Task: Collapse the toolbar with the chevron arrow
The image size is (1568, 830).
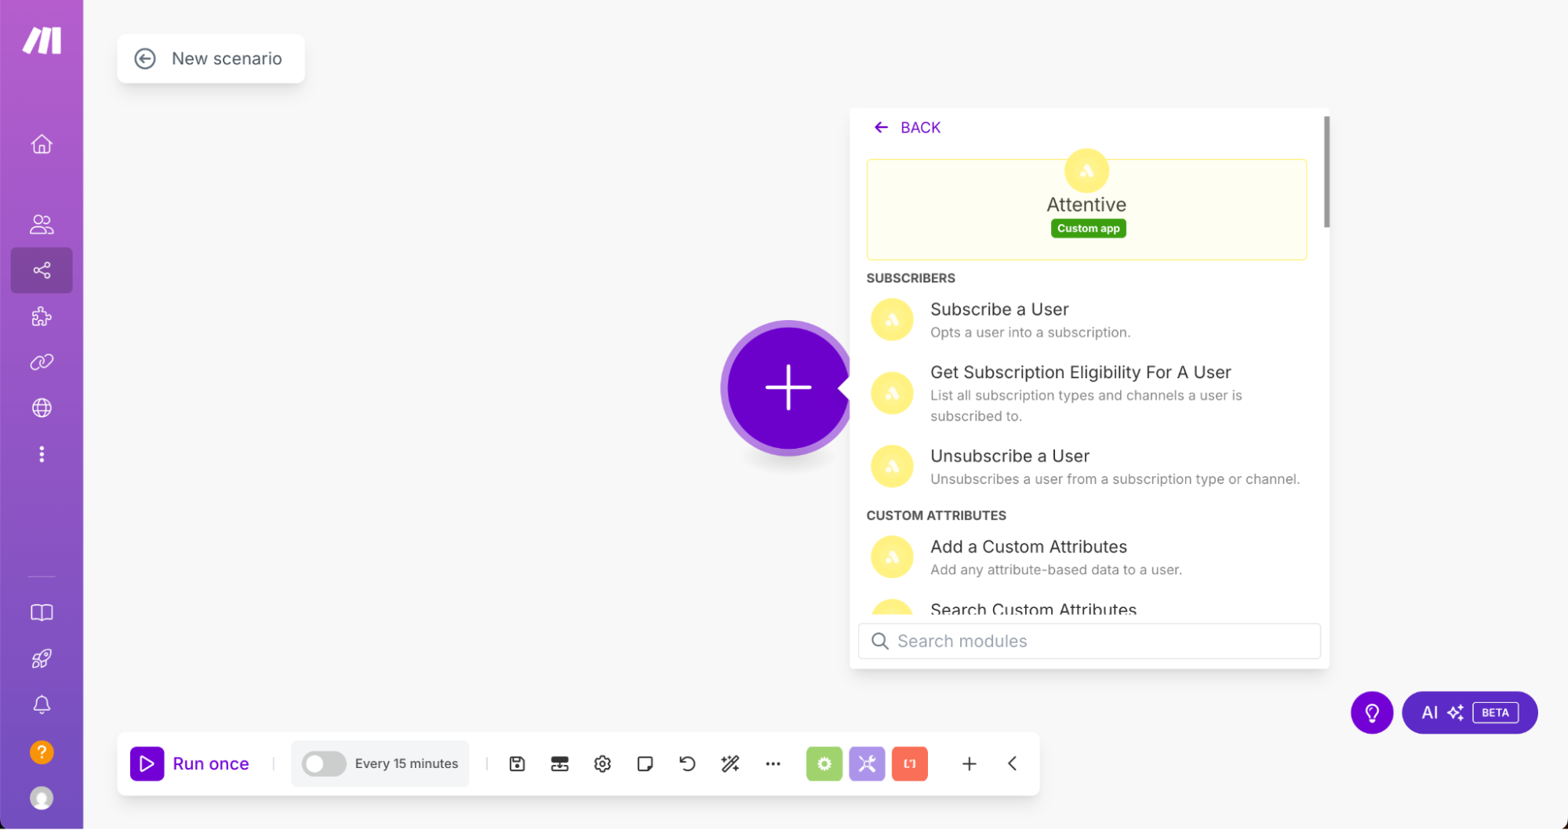Action: click(x=1013, y=764)
